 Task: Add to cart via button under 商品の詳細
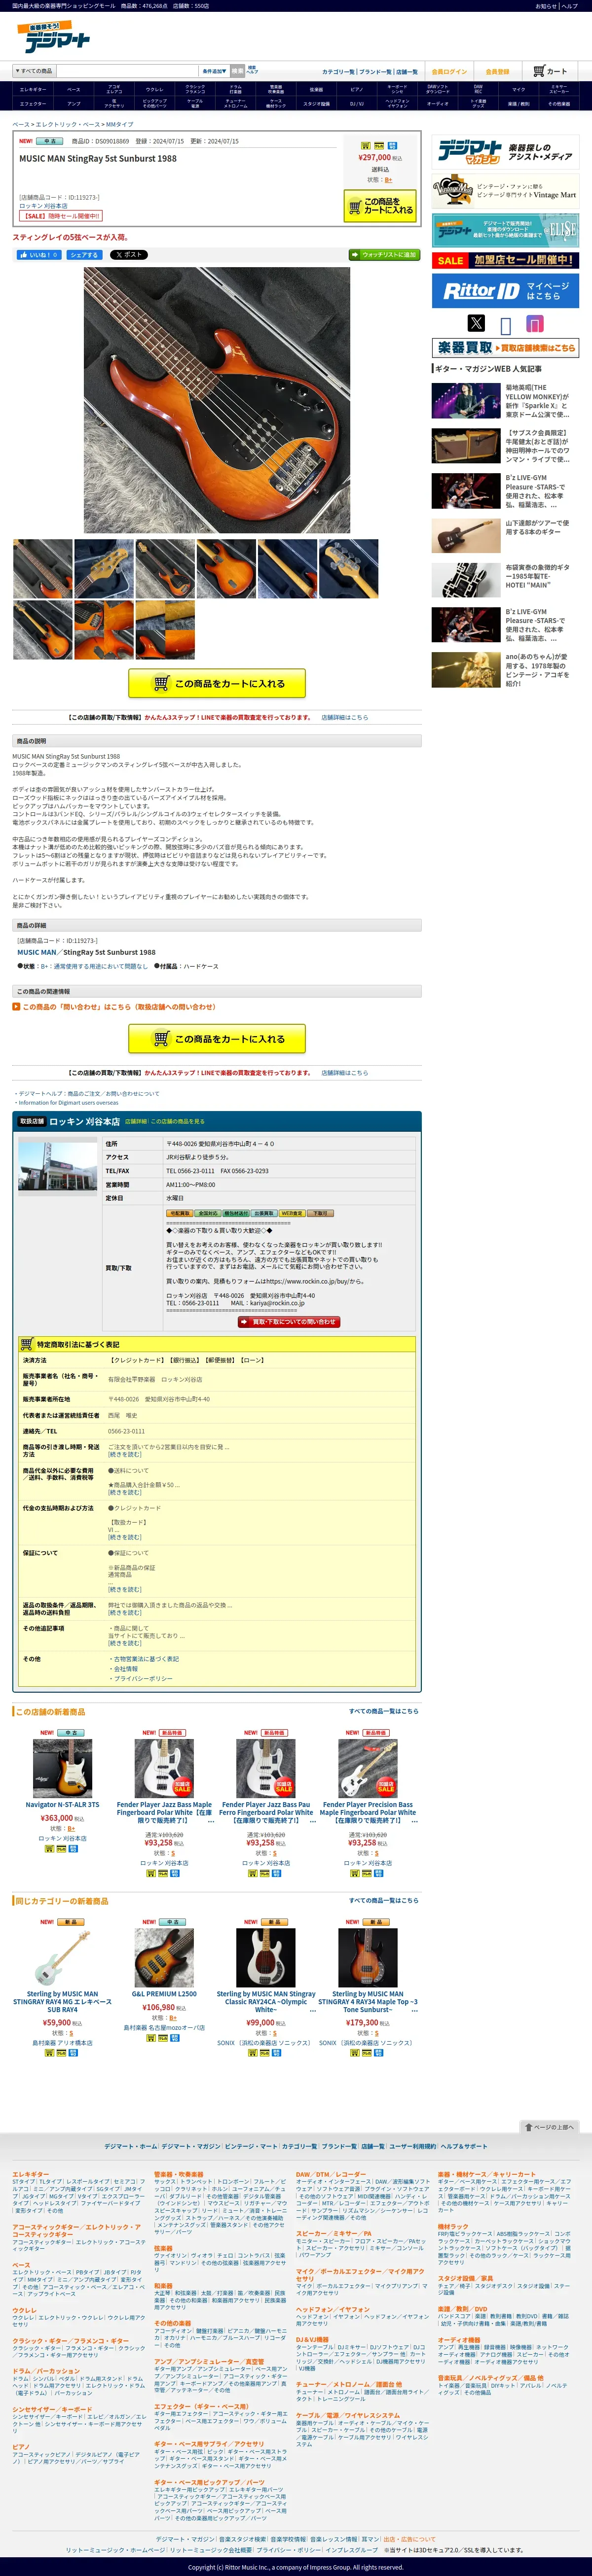[x=217, y=1038]
